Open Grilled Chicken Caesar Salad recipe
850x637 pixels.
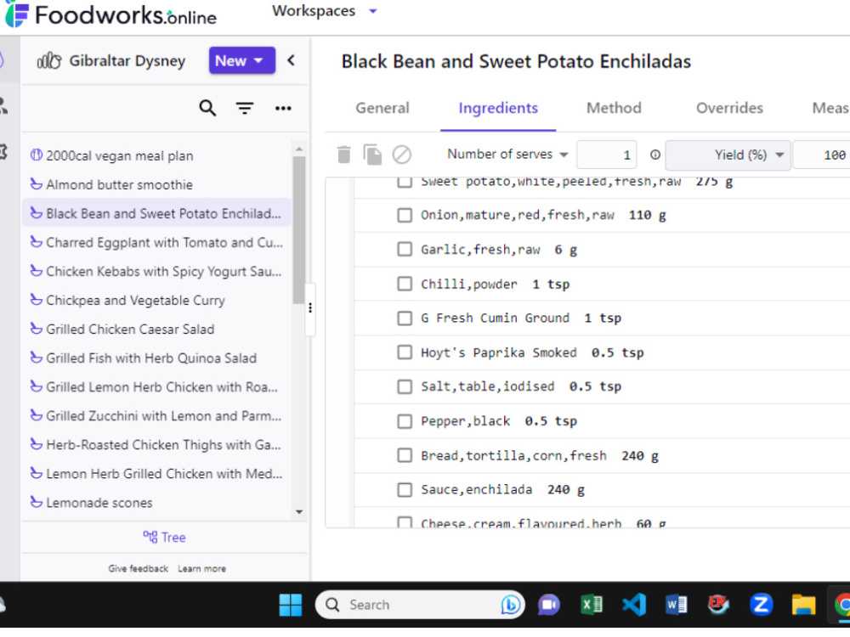coord(130,330)
